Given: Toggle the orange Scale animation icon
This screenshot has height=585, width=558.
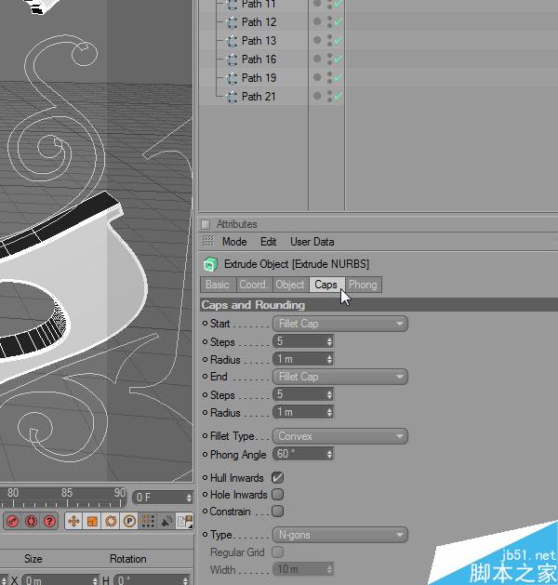Looking at the screenshot, I should tap(92, 521).
